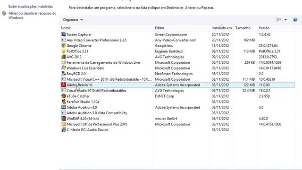
Task: Expand the view options dropdown arrow
Action: [x=285, y=20]
